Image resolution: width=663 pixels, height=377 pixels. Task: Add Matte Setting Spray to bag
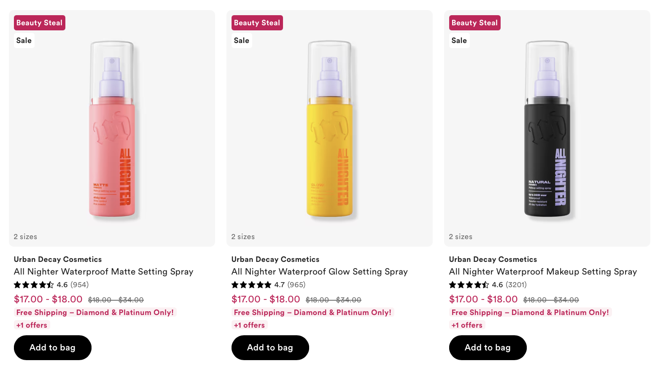(53, 347)
